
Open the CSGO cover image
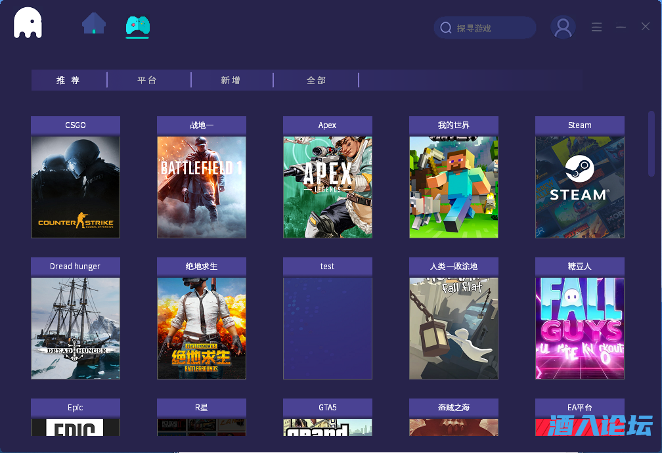point(76,187)
